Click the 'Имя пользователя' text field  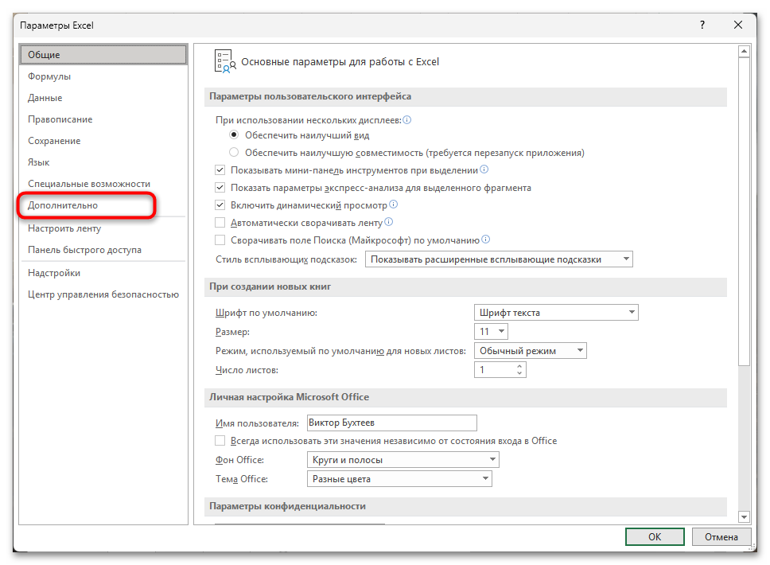[x=391, y=423]
